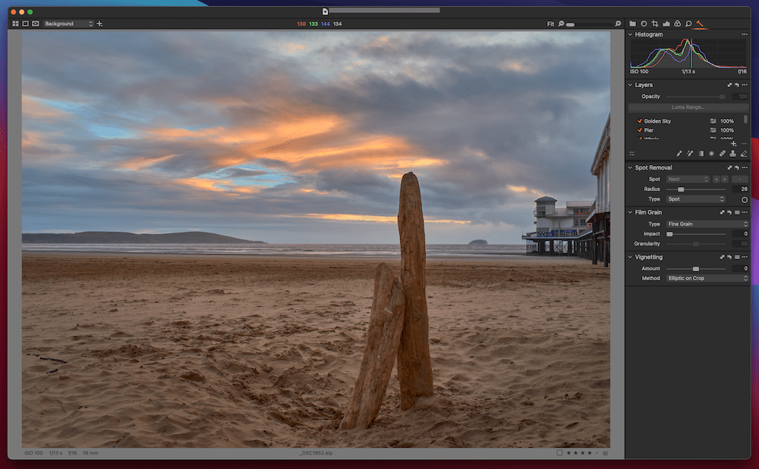This screenshot has height=469, width=759.
Task: Collapse the Histogram panel with its chevron
Action: 631,33
